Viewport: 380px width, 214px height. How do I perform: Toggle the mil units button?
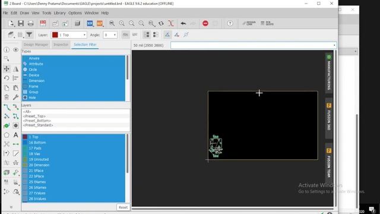pyautogui.click(x=135, y=34)
